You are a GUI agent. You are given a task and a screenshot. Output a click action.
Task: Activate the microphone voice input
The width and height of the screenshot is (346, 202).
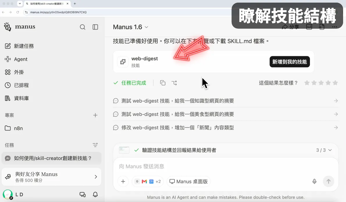pyautogui.click(x=314, y=181)
